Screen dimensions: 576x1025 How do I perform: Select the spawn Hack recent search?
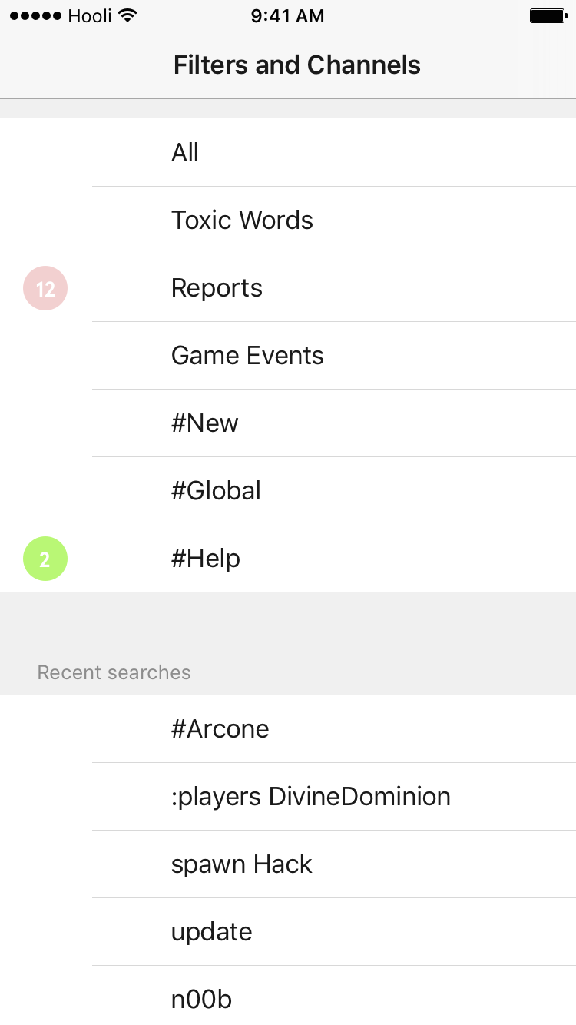288,864
